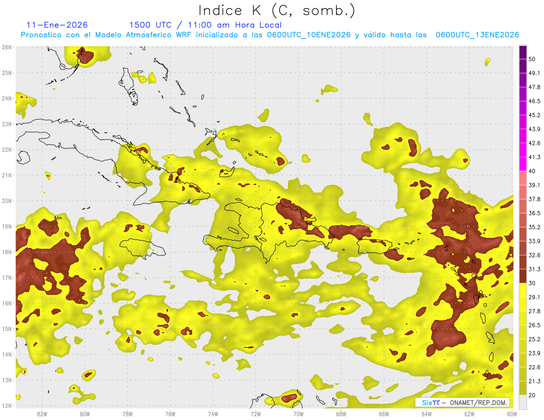The height and width of the screenshot is (420, 544).
Task: Click the colorbar value "36.5"
Action: pos(534,213)
